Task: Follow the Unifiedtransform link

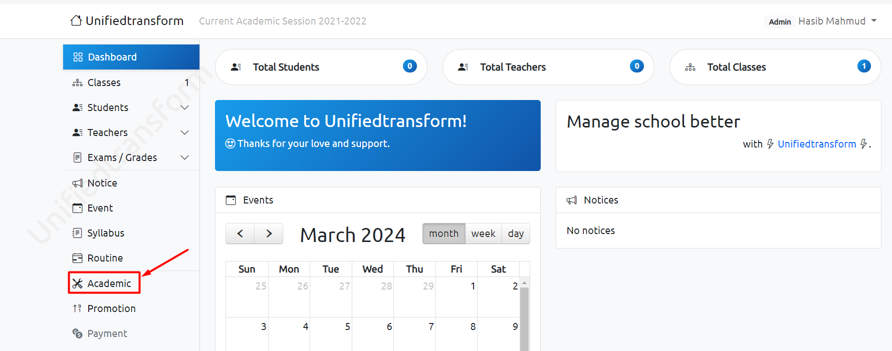Action: click(x=817, y=144)
